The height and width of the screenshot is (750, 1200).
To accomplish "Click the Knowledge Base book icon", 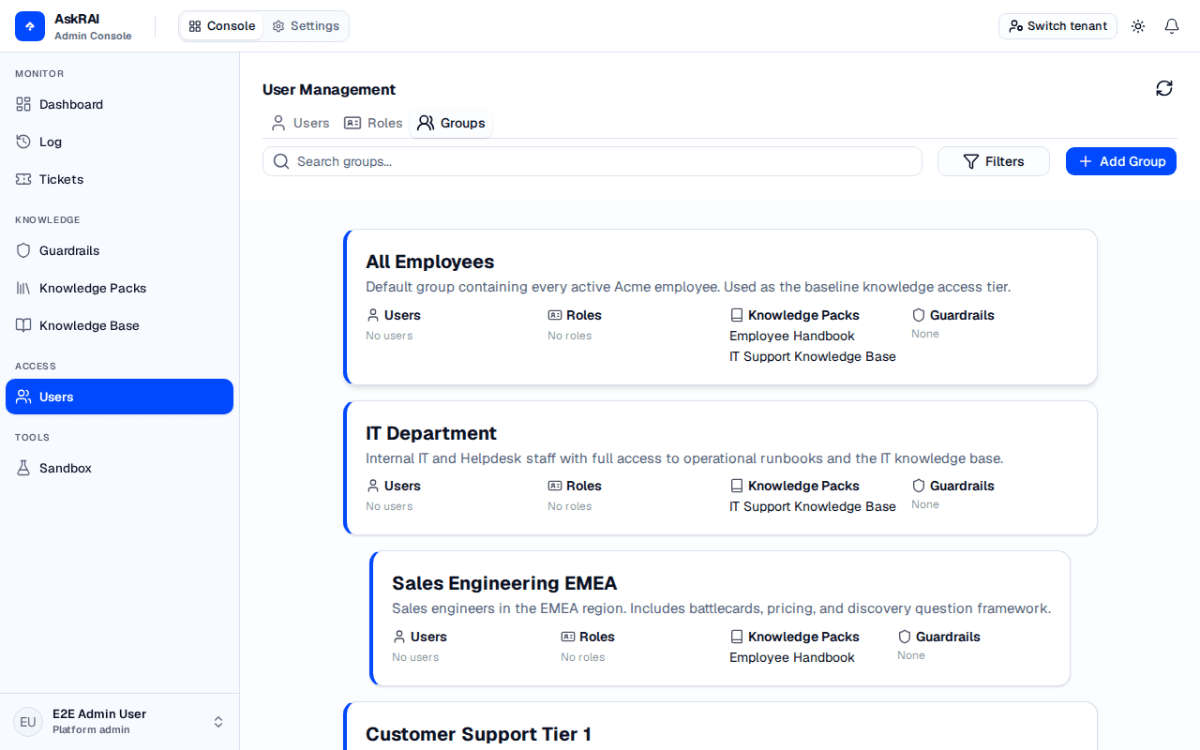I will [x=23, y=325].
